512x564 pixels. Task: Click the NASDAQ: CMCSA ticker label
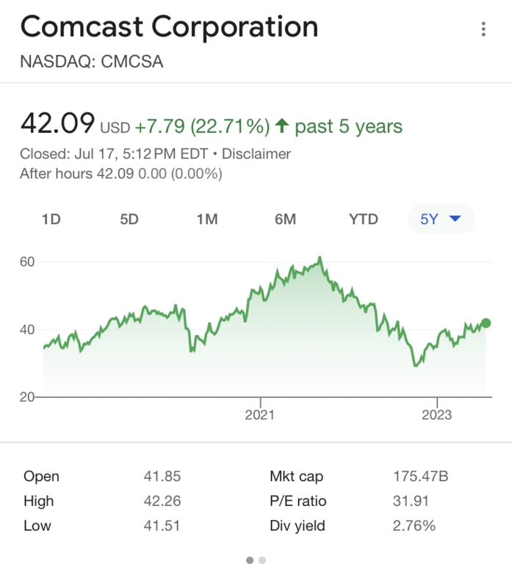tap(92, 62)
